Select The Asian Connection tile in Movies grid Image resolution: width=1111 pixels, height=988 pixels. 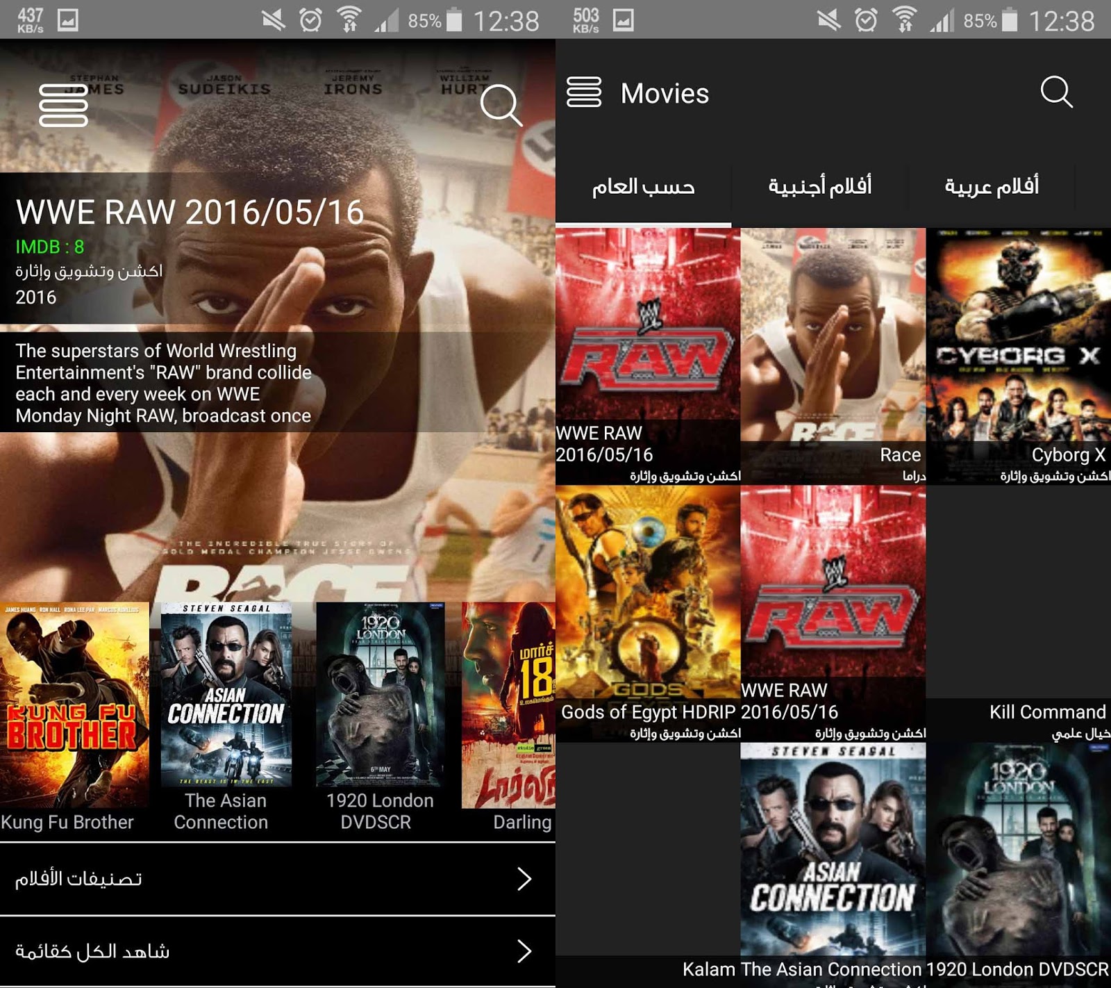[833, 865]
